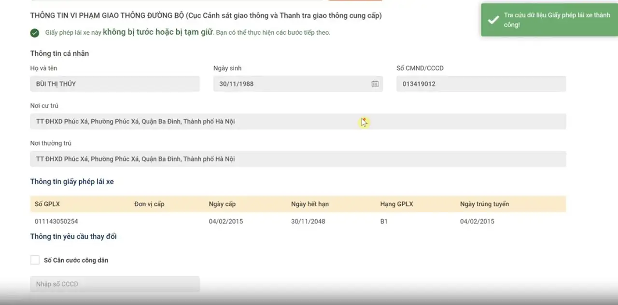
Task: Click the B1 license class cell
Action: pos(384,222)
